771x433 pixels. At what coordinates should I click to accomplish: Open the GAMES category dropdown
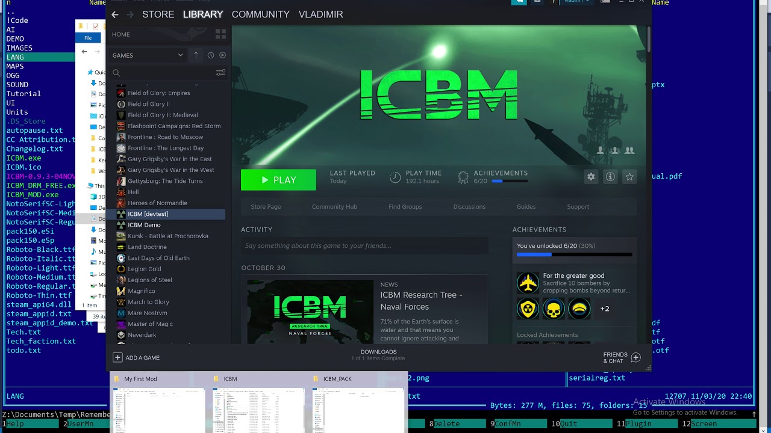148,55
